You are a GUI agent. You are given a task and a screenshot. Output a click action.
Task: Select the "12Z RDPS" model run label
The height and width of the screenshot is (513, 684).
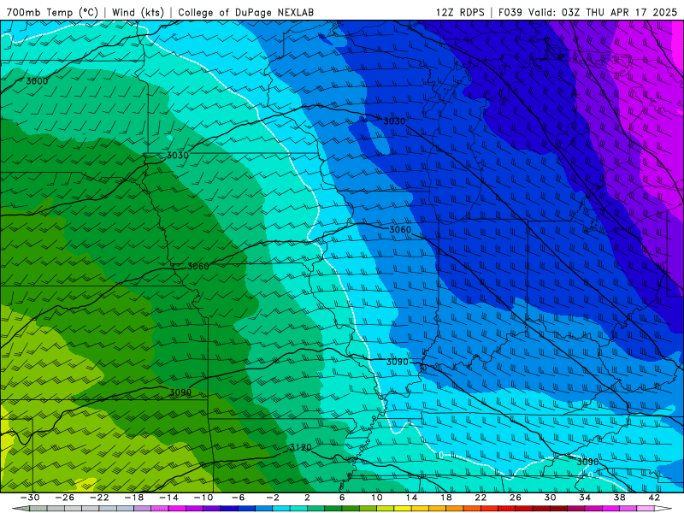click(x=460, y=12)
